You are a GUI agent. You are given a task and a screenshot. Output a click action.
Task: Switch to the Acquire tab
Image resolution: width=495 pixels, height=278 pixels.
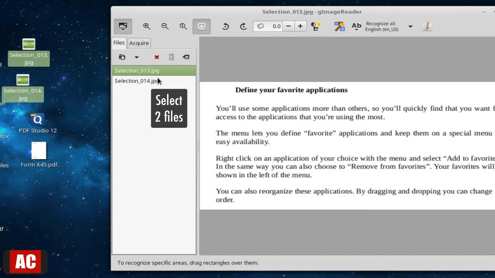tap(139, 43)
